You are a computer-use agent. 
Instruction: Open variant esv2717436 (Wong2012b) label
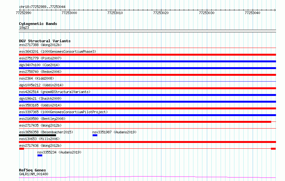40,146
